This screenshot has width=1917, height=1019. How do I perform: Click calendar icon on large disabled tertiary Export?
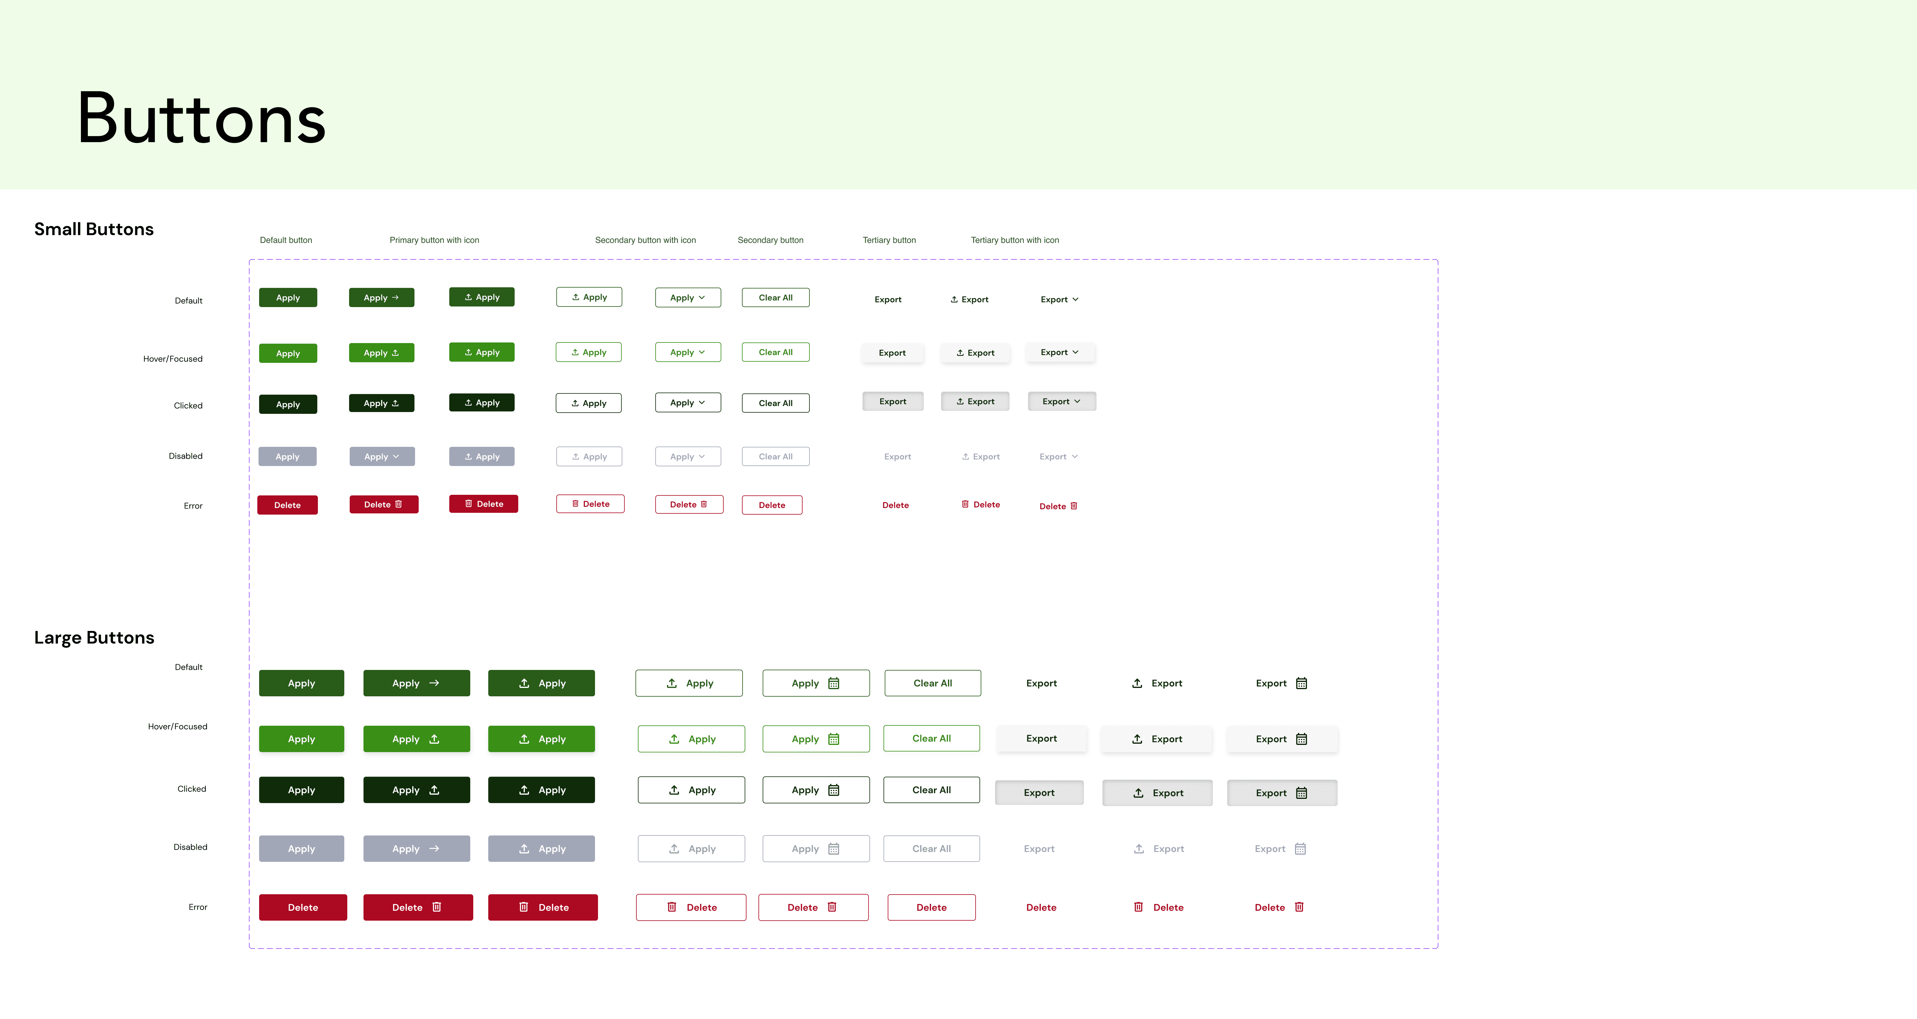click(1300, 849)
